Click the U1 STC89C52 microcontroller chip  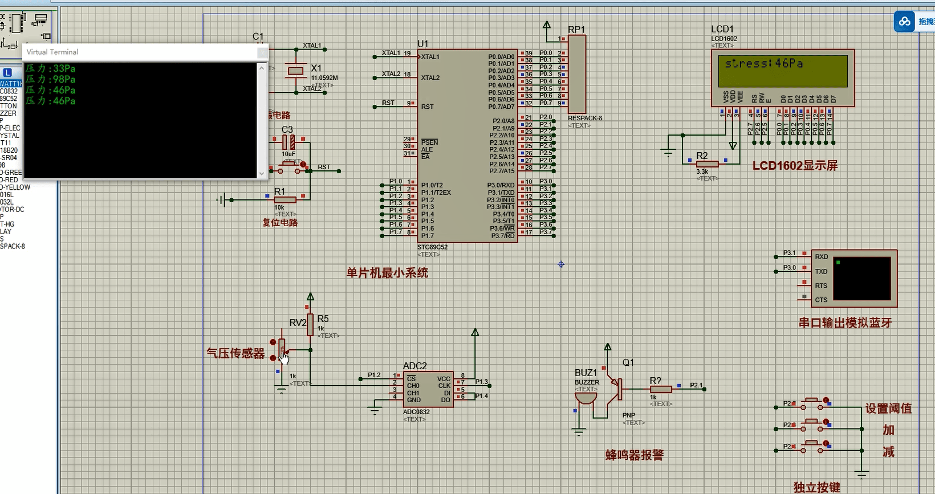click(466, 145)
